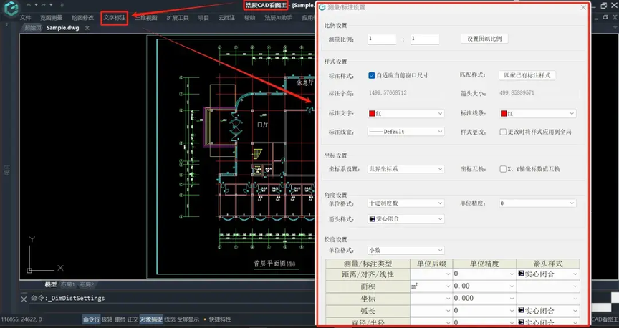Open 箭头样式 dropdown for 弧长 row
Image resolution: width=619 pixels, height=328 pixels.
tap(548, 311)
